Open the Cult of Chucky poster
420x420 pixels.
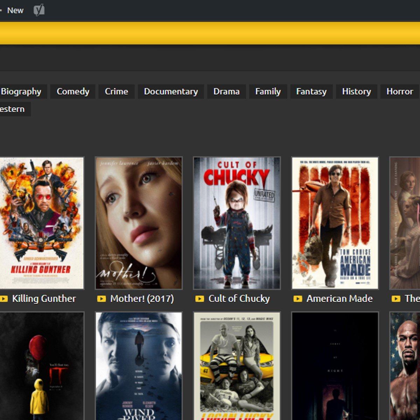[x=237, y=223]
